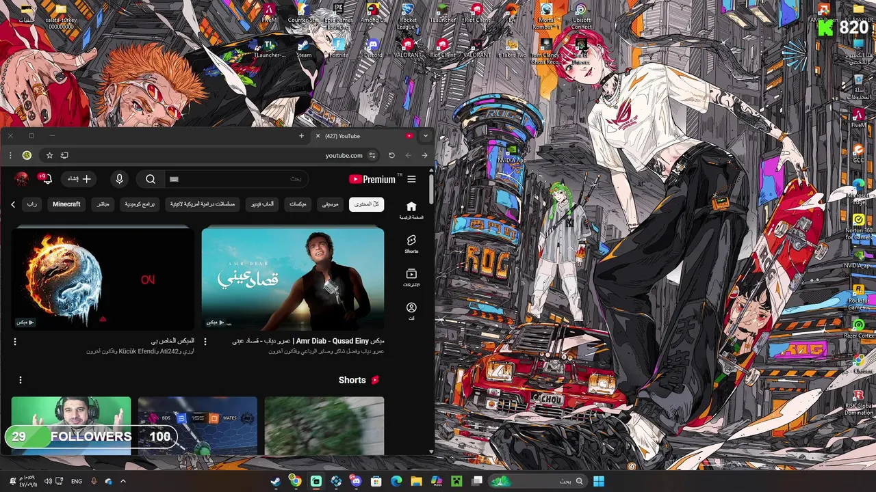Open the Subscriptions sidebar icon
This screenshot has height=492, width=876.
pos(411,277)
